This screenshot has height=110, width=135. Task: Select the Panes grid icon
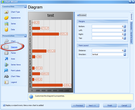6,53
